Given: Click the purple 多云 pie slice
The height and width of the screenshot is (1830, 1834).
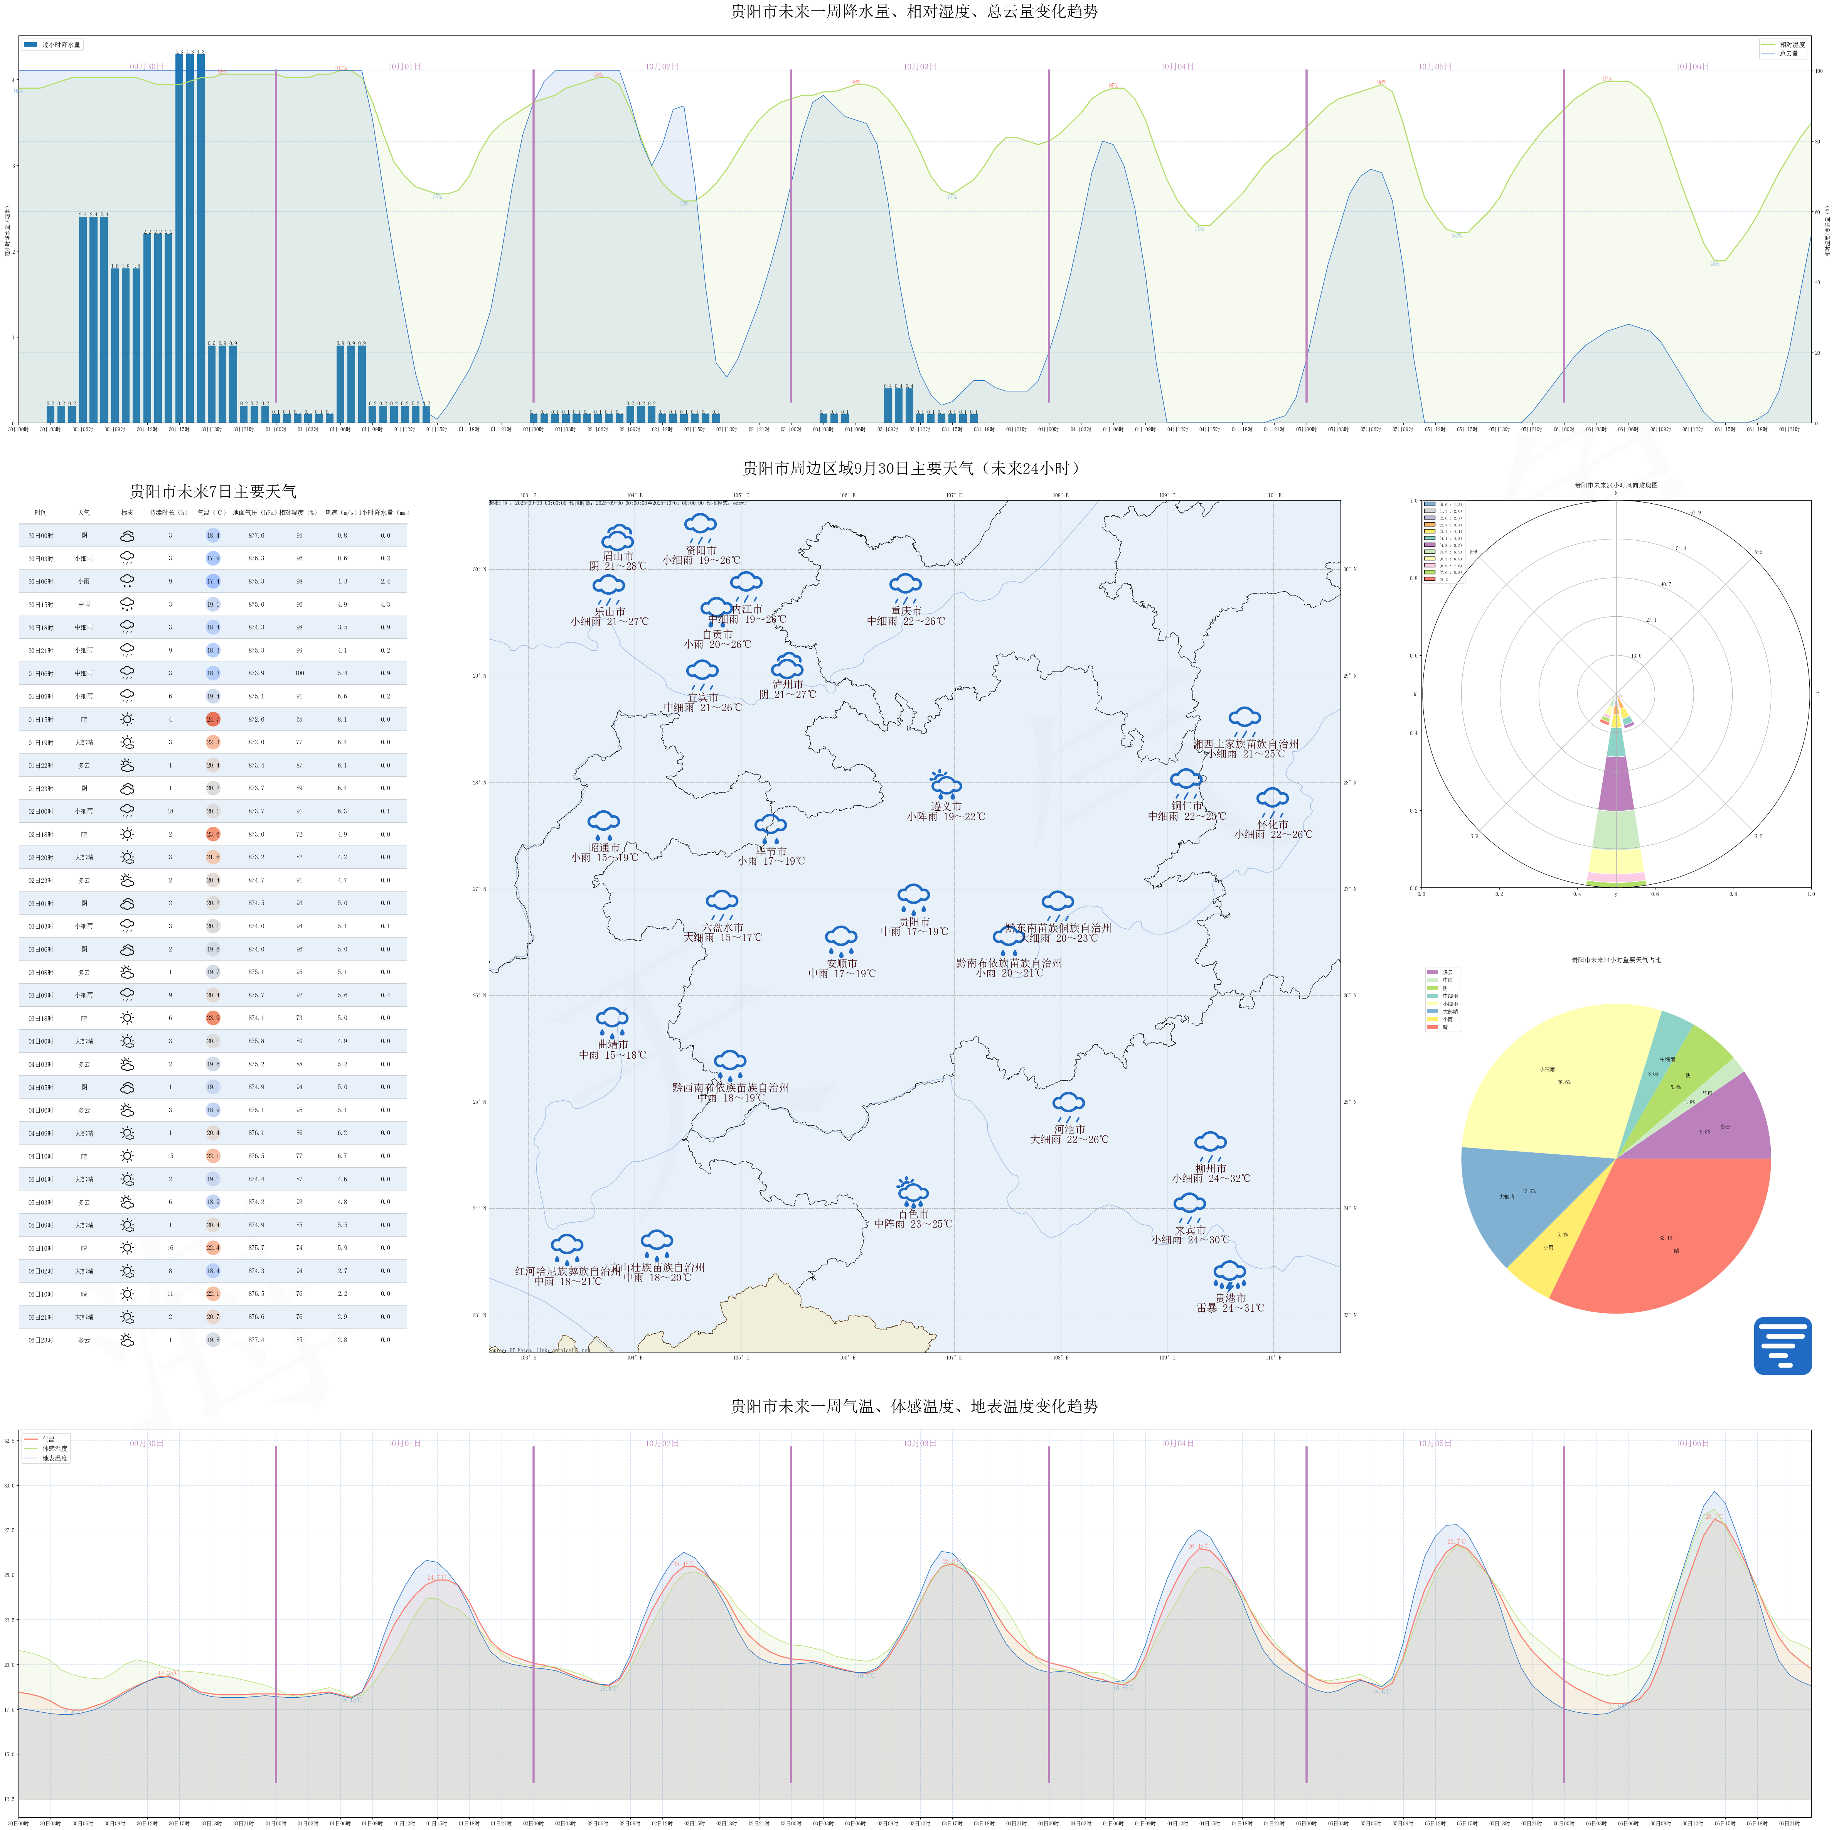Looking at the screenshot, I should [1713, 1125].
